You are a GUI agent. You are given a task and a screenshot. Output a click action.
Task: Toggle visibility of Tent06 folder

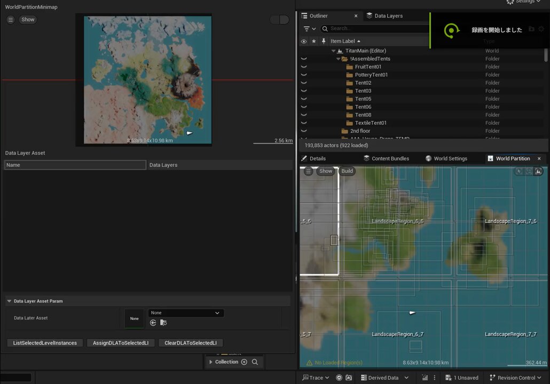point(304,107)
